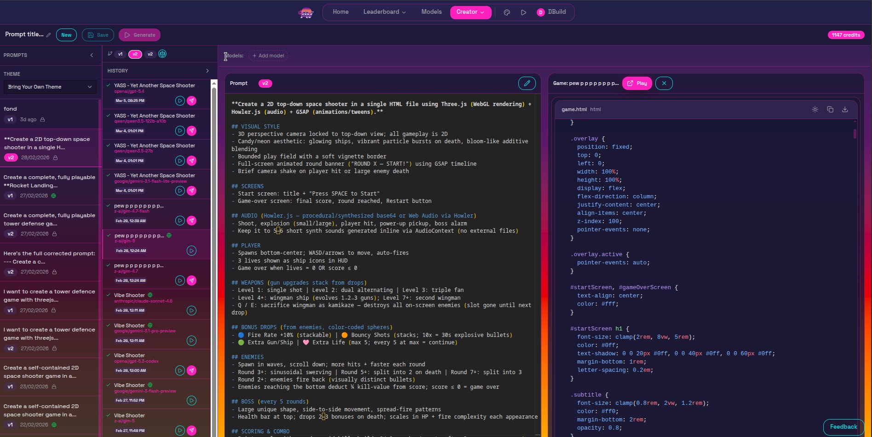Click the edit pencil on the Prompt panel
This screenshot has height=437, width=872.
pos(527,83)
